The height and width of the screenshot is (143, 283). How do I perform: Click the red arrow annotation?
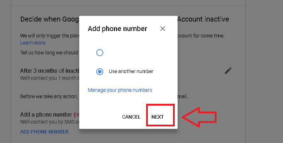click(x=199, y=117)
